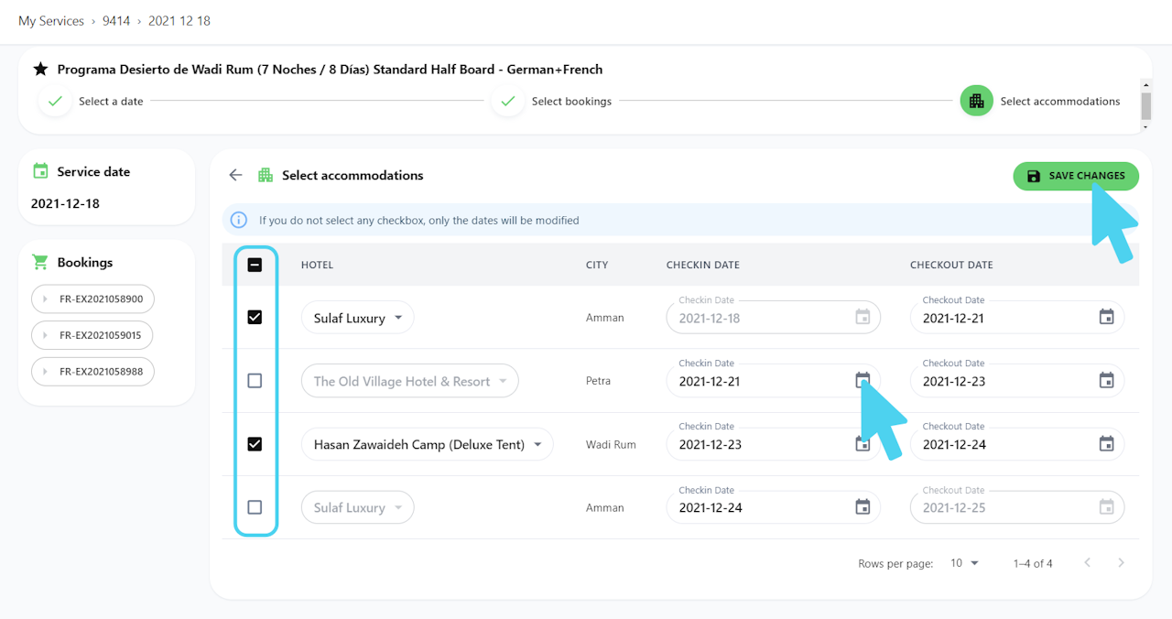The width and height of the screenshot is (1172, 619).
Task: Click the Checkout Date field showing 2021-12-23
Action: tap(1003, 382)
